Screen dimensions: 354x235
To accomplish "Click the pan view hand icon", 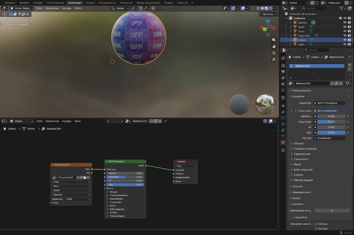I will 274,46.
